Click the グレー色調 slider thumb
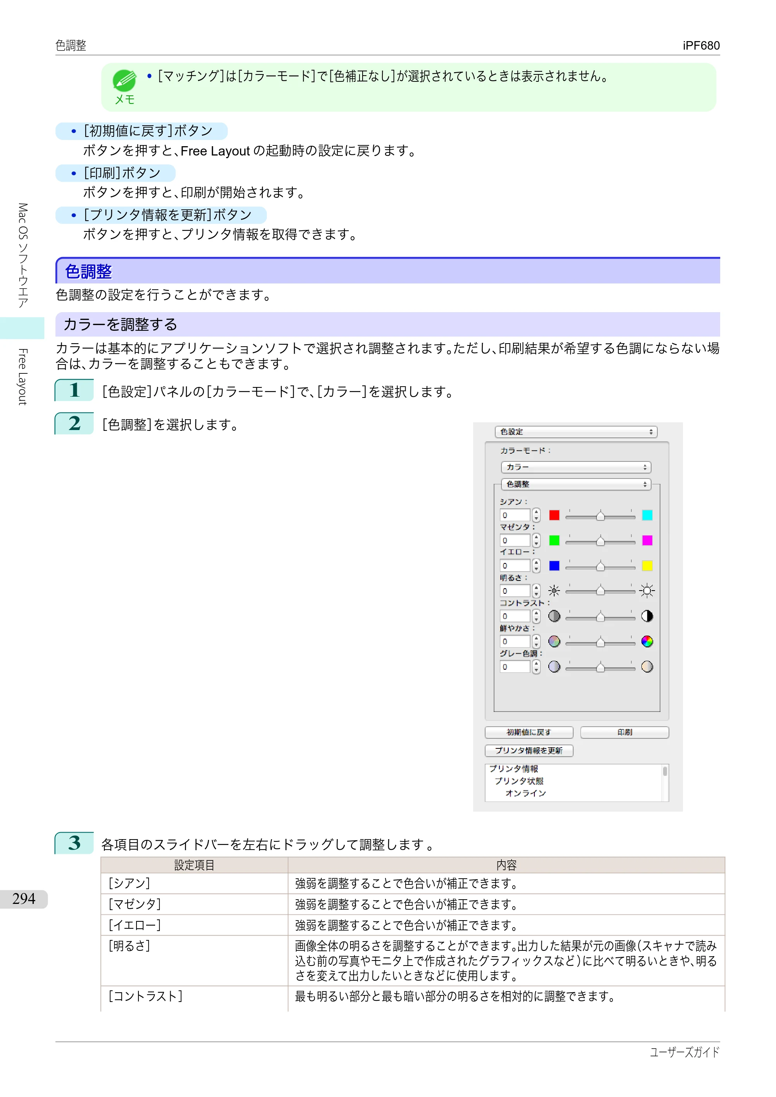This screenshot has width=776, height=1097. pos(601,667)
